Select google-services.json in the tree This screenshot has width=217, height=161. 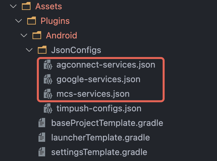pyautogui.click(x=98, y=80)
